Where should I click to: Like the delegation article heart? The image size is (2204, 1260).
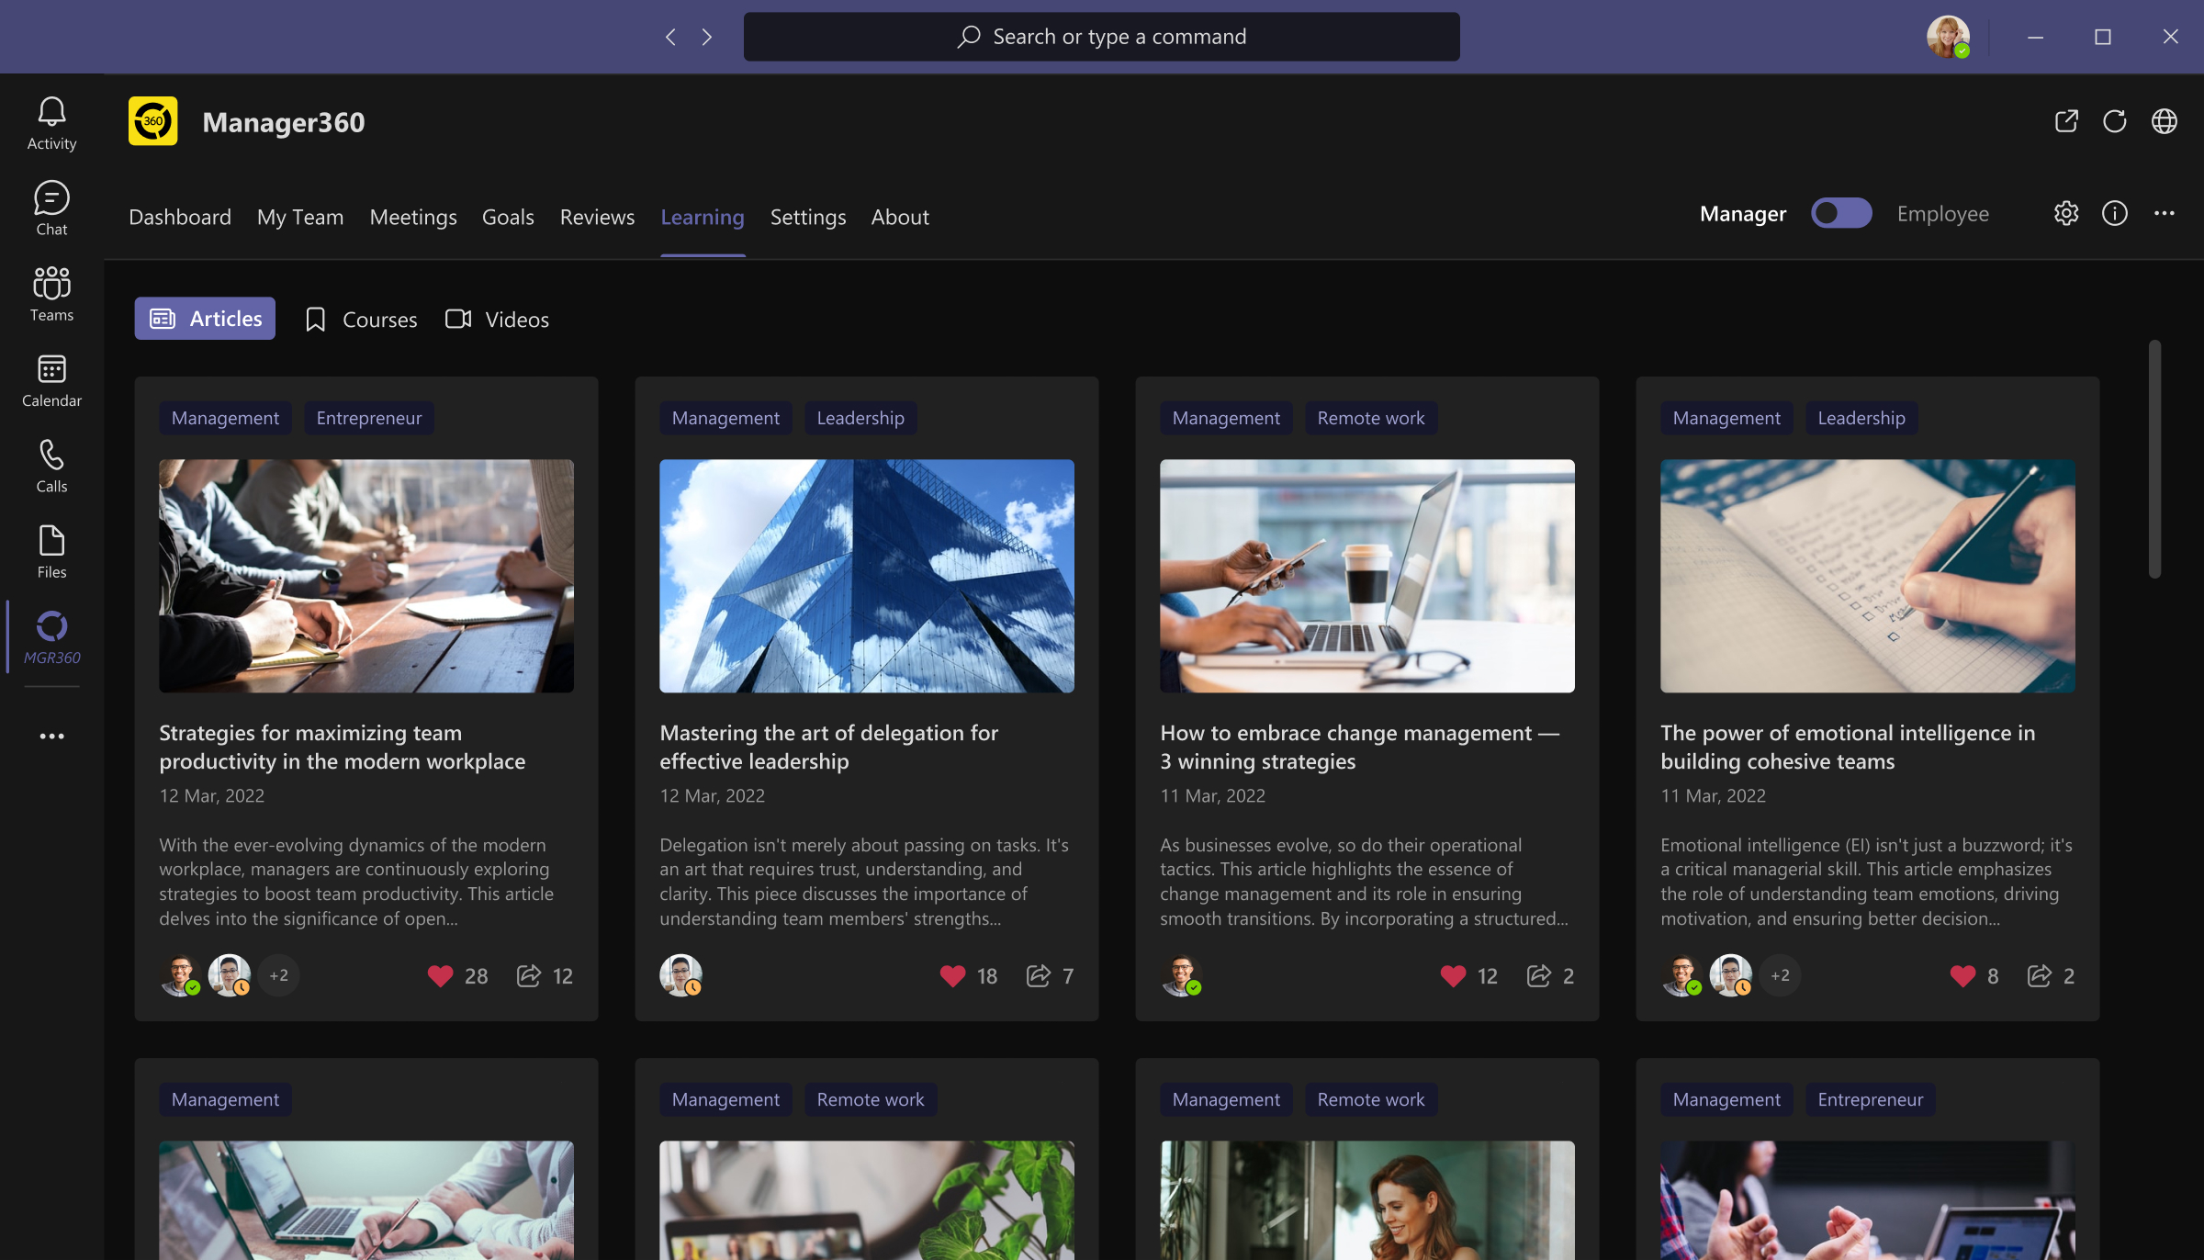(953, 975)
